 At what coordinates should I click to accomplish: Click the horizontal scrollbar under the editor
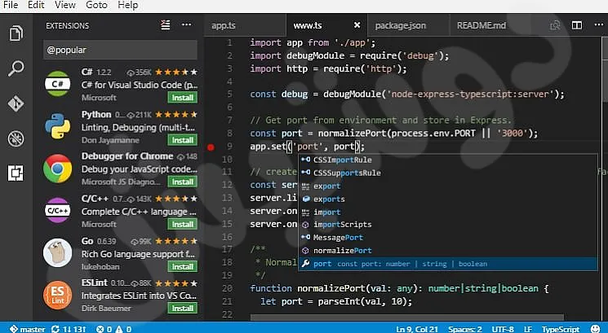pos(407,318)
